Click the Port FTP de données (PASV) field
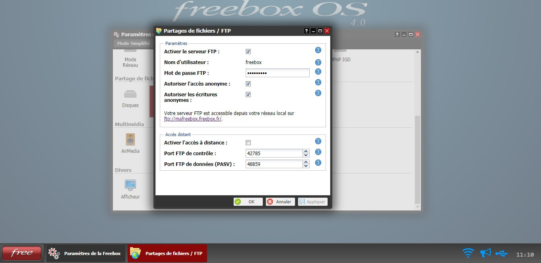The image size is (541, 263). tap(274, 164)
